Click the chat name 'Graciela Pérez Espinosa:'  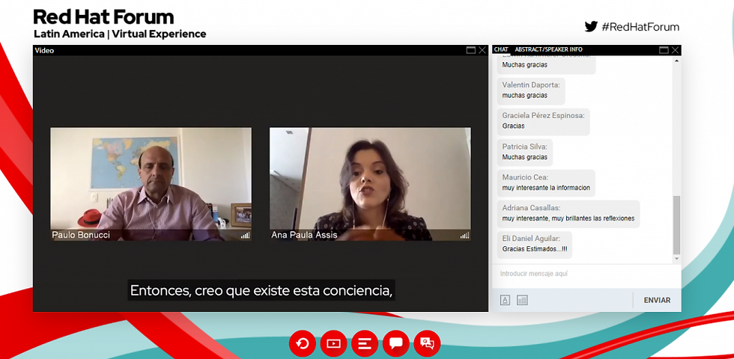click(x=544, y=115)
